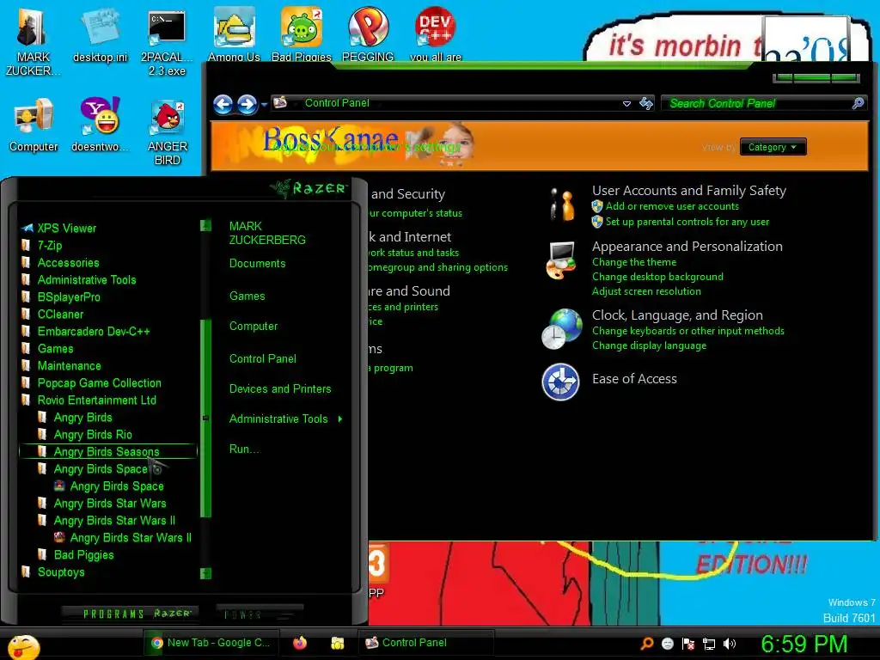Go forward in Control Panel window
The height and width of the screenshot is (660, 880).
[247, 104]
